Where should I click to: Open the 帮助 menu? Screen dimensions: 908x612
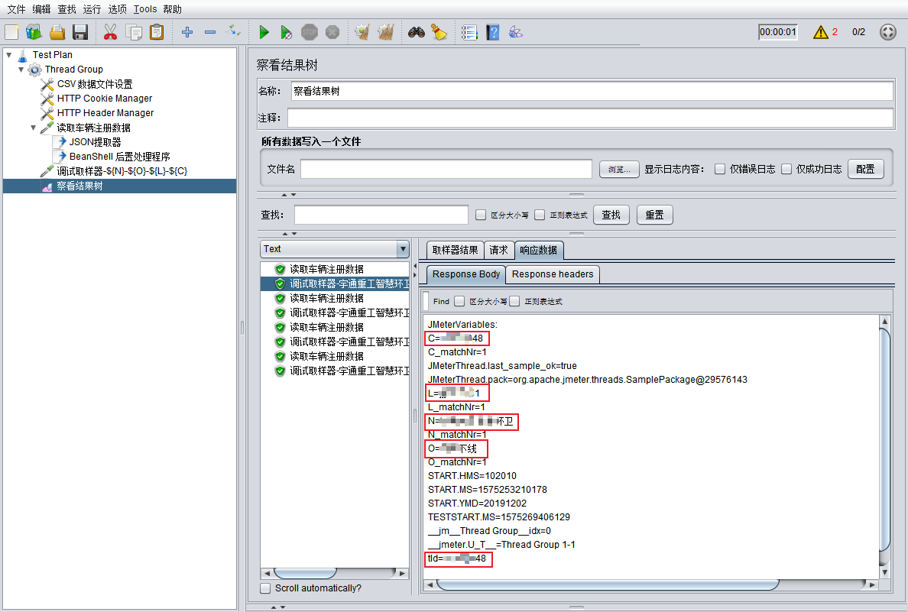pyautogui.click(x=172, y=9)
